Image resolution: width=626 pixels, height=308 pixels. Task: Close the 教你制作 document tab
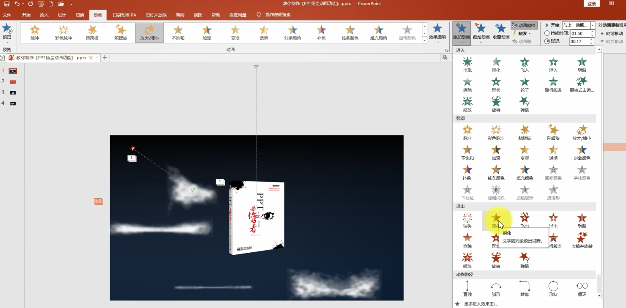point(91,58)
